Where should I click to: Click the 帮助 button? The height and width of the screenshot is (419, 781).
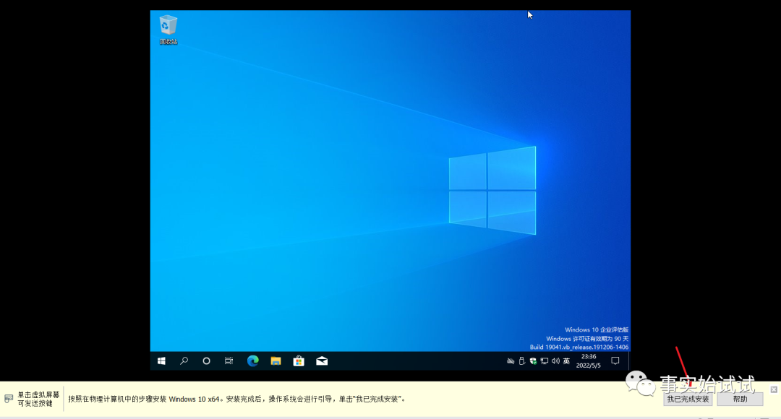(741, 399)
